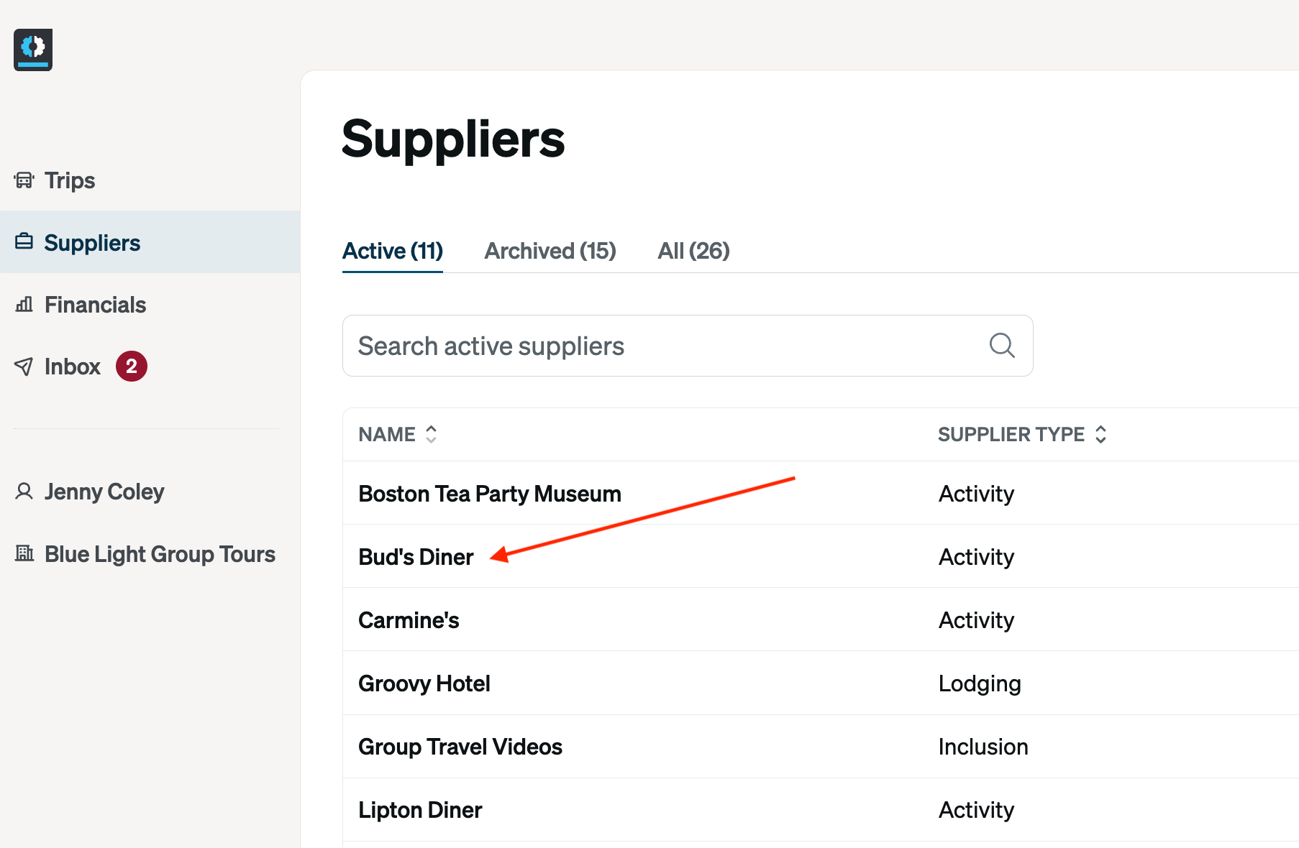
Task: Switch to the All (26) tab
Action: click(693, 251)
